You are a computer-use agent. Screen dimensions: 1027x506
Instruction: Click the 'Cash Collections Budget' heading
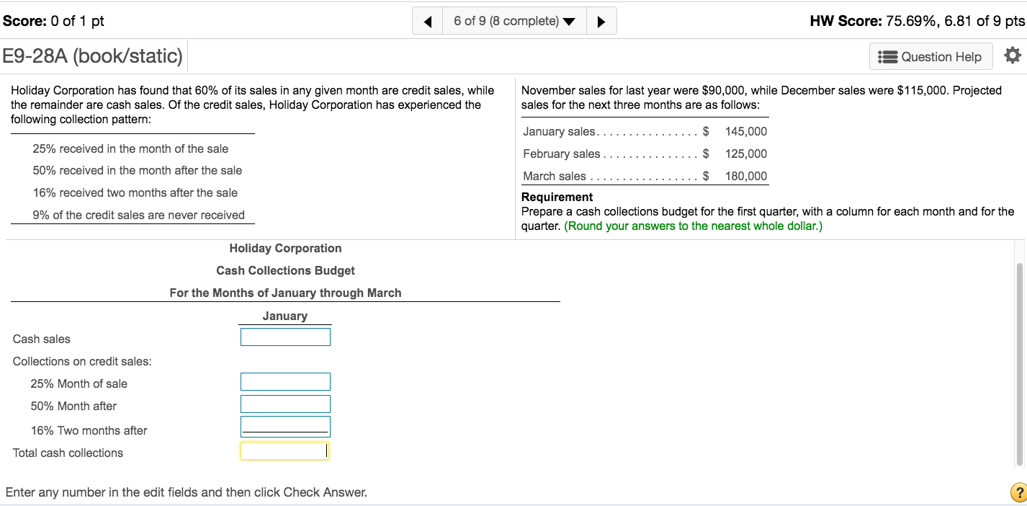[285, 270]
